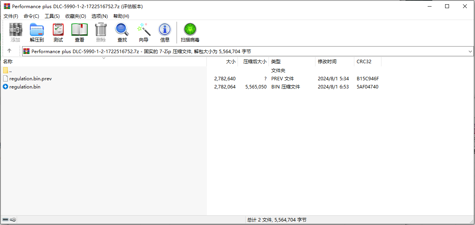The width and height of the screenshot is (475, 225).
Task: Run the 测试 (Test) archive tool
Action: pyautogui.click(x=58, y=33)
